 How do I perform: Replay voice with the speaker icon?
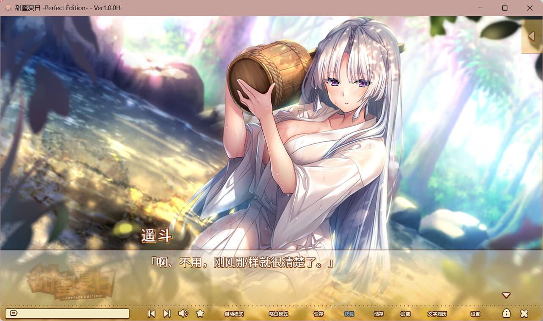click(x=183, y=313)
